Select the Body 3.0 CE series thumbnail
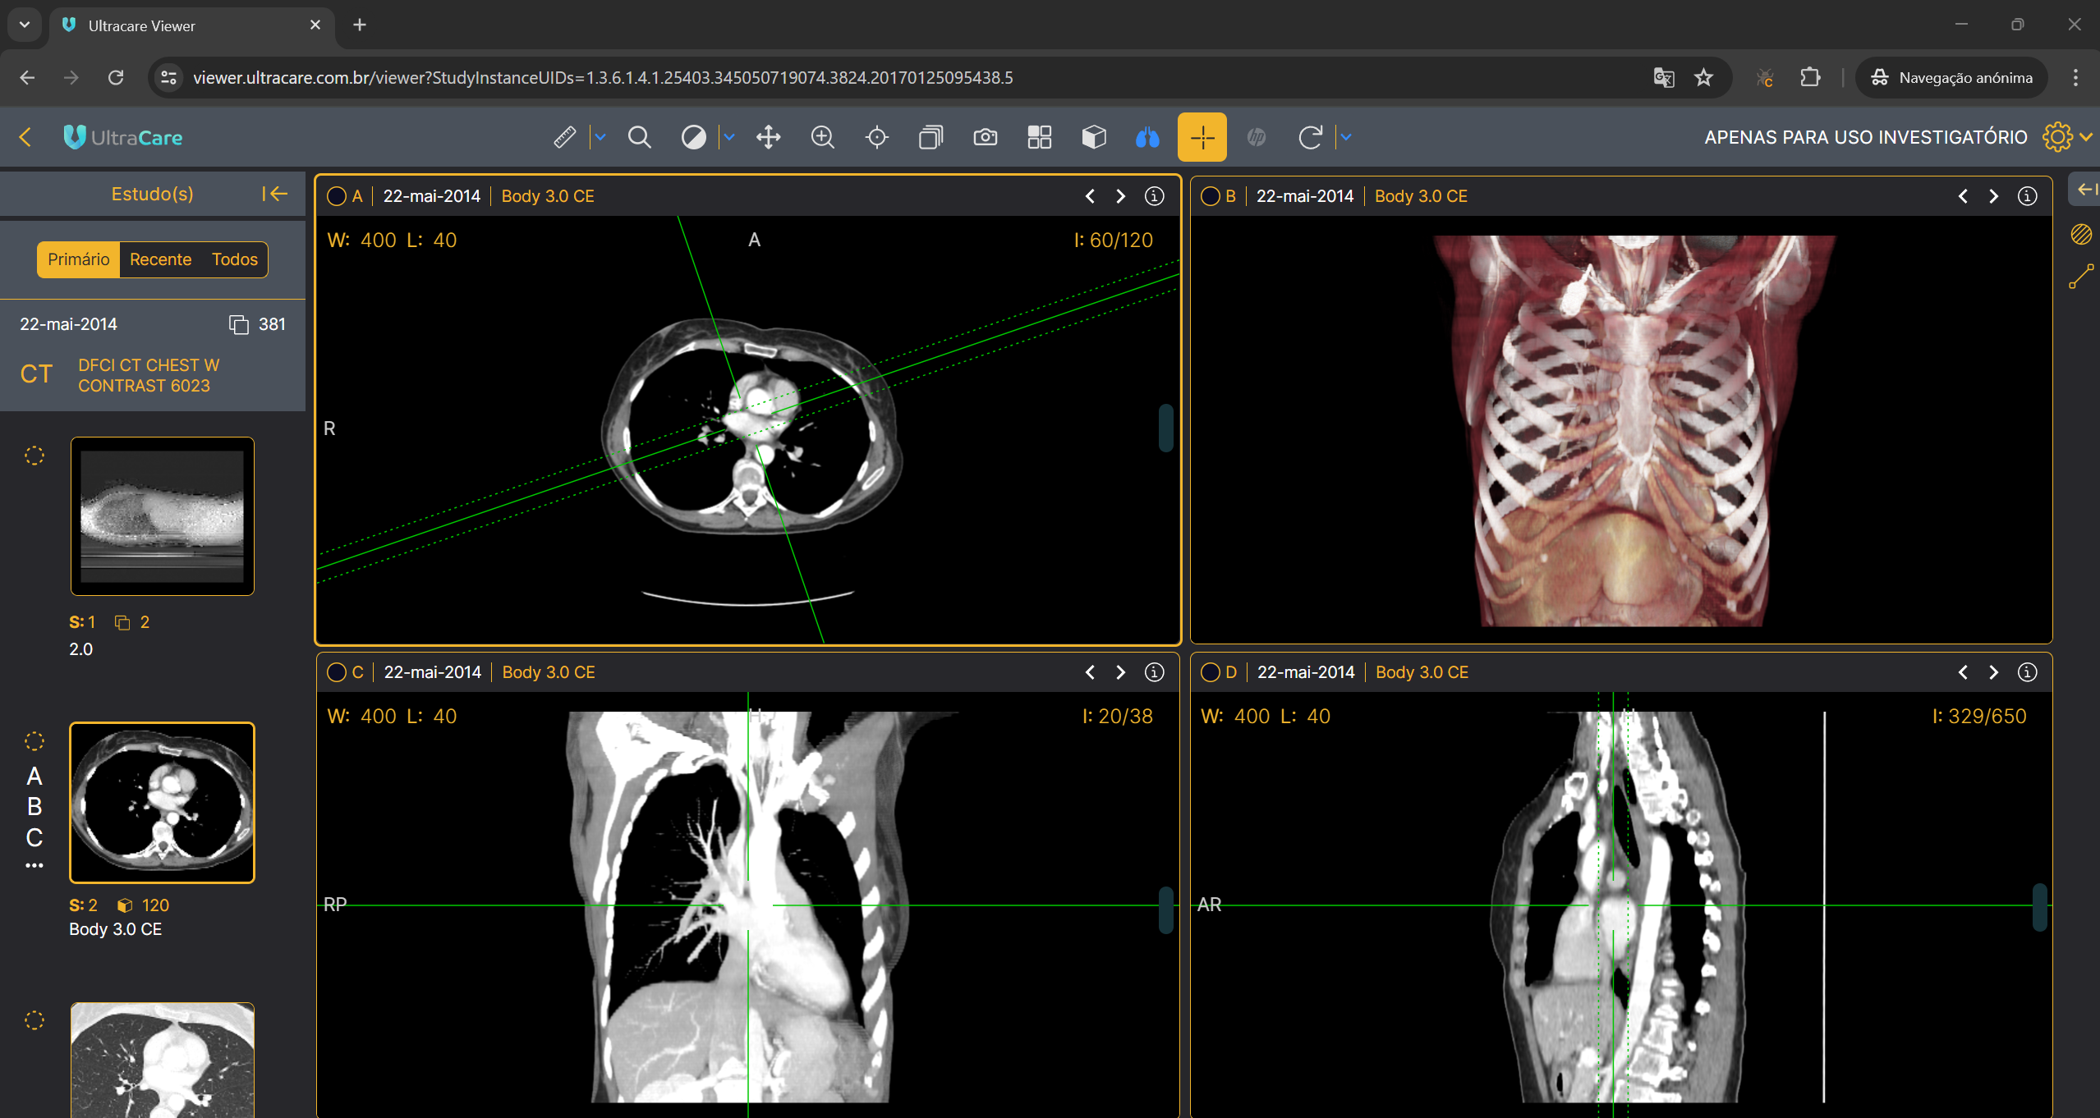The width and height of the screenshot is (2100, 1118). 162,802
